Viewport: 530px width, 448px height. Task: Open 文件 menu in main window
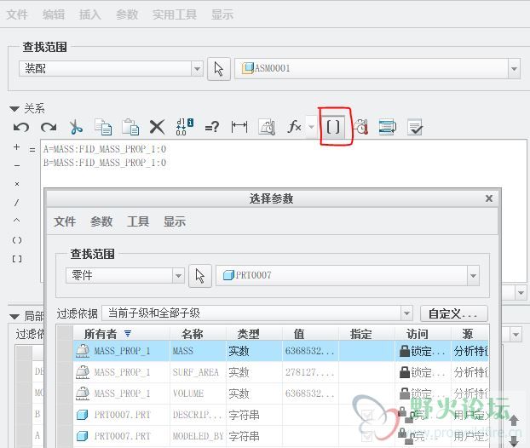(x=17, y=14)
